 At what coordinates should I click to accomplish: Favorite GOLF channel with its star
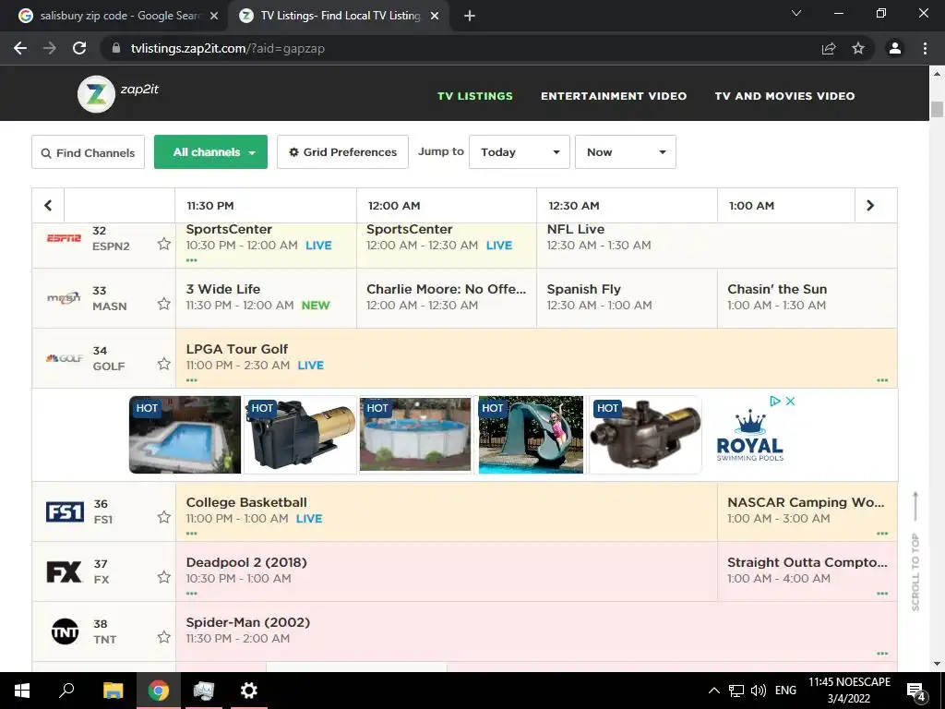coord(164,364)
